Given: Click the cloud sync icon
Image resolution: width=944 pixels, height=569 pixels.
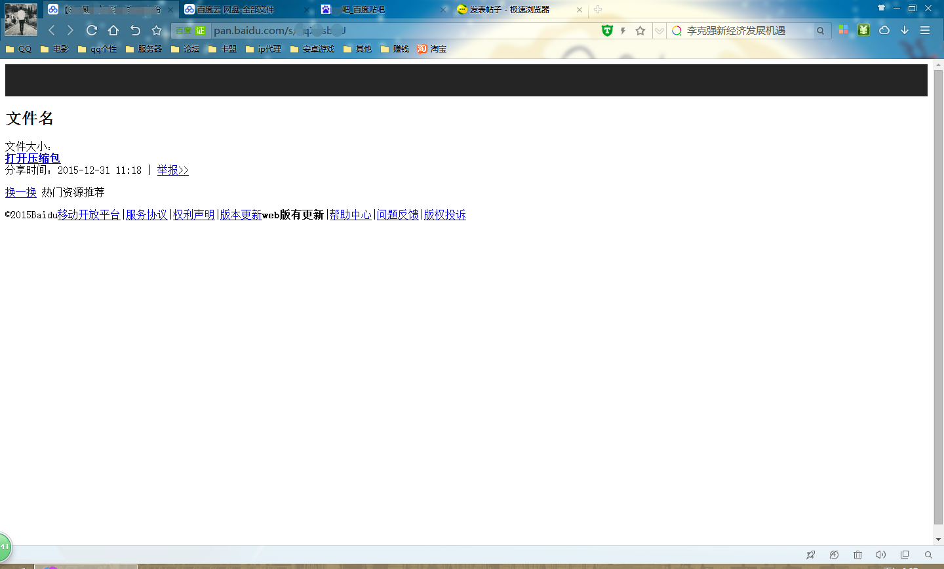Looking at the screenshot, I should pyautogui.click(x=884, y=30).
